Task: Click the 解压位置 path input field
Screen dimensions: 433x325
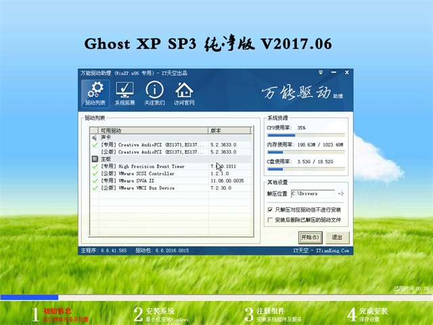Action: pos(313,194)
